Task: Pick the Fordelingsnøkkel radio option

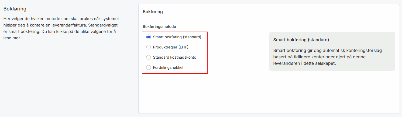Action: [x=149, y=67]
